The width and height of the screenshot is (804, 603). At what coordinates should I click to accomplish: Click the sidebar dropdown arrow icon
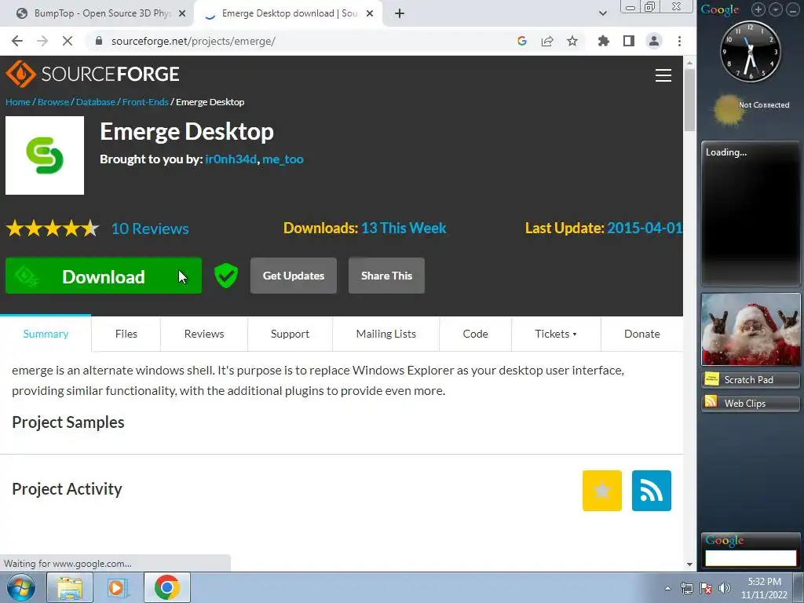(775, 9)
